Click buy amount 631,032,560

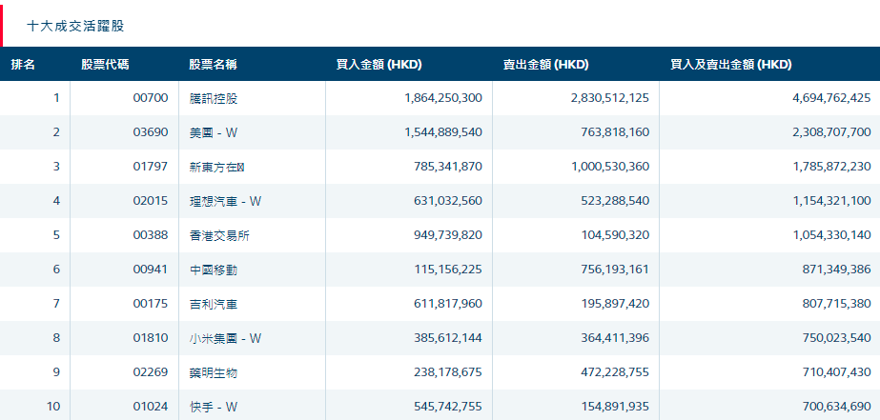pos(450,201)
